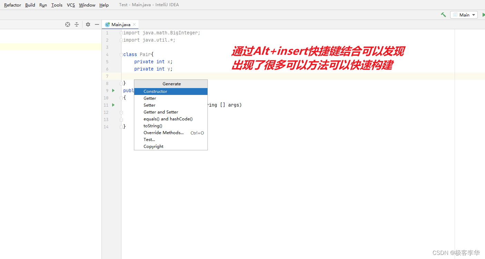Open the Refactor menu
The width and height of the screenshot is (485, 259).
12,5
